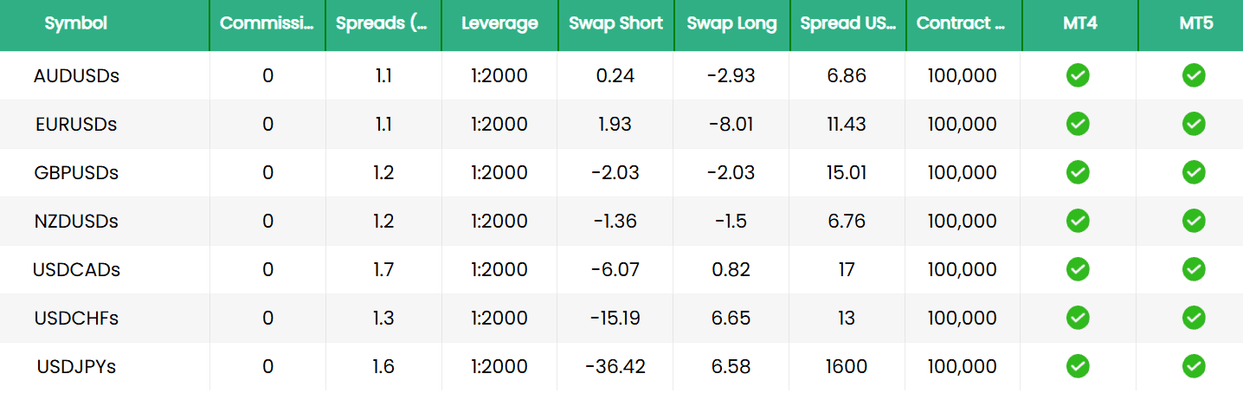
Task: Click the MT5 checkmark for USDCADs
Action: point(1194,270)
